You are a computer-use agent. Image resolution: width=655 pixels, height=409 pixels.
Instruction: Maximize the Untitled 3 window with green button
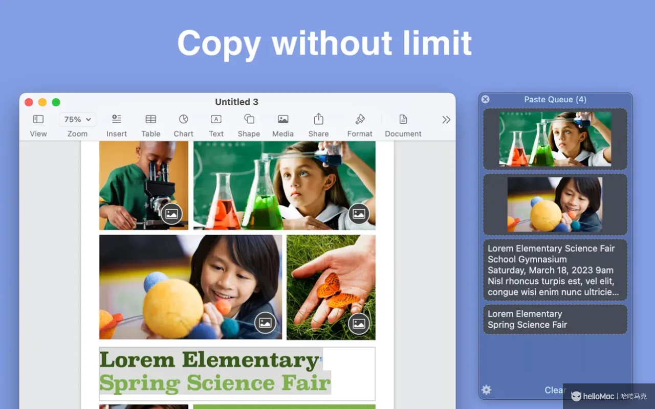coord(56,102)
